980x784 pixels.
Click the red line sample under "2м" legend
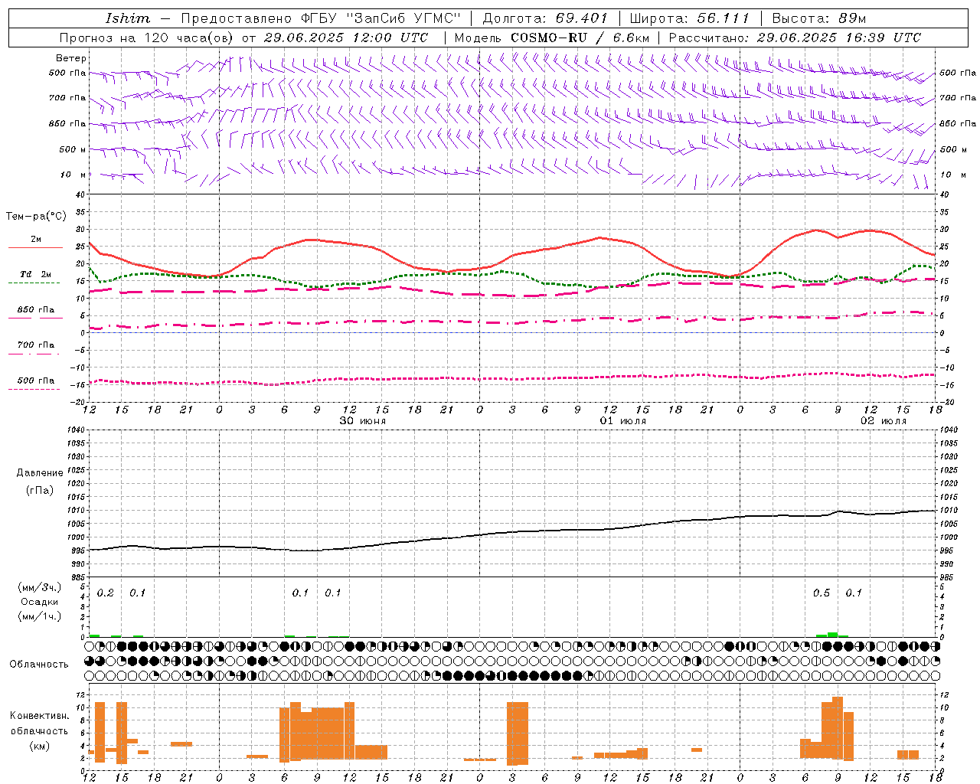pos(34,248)
